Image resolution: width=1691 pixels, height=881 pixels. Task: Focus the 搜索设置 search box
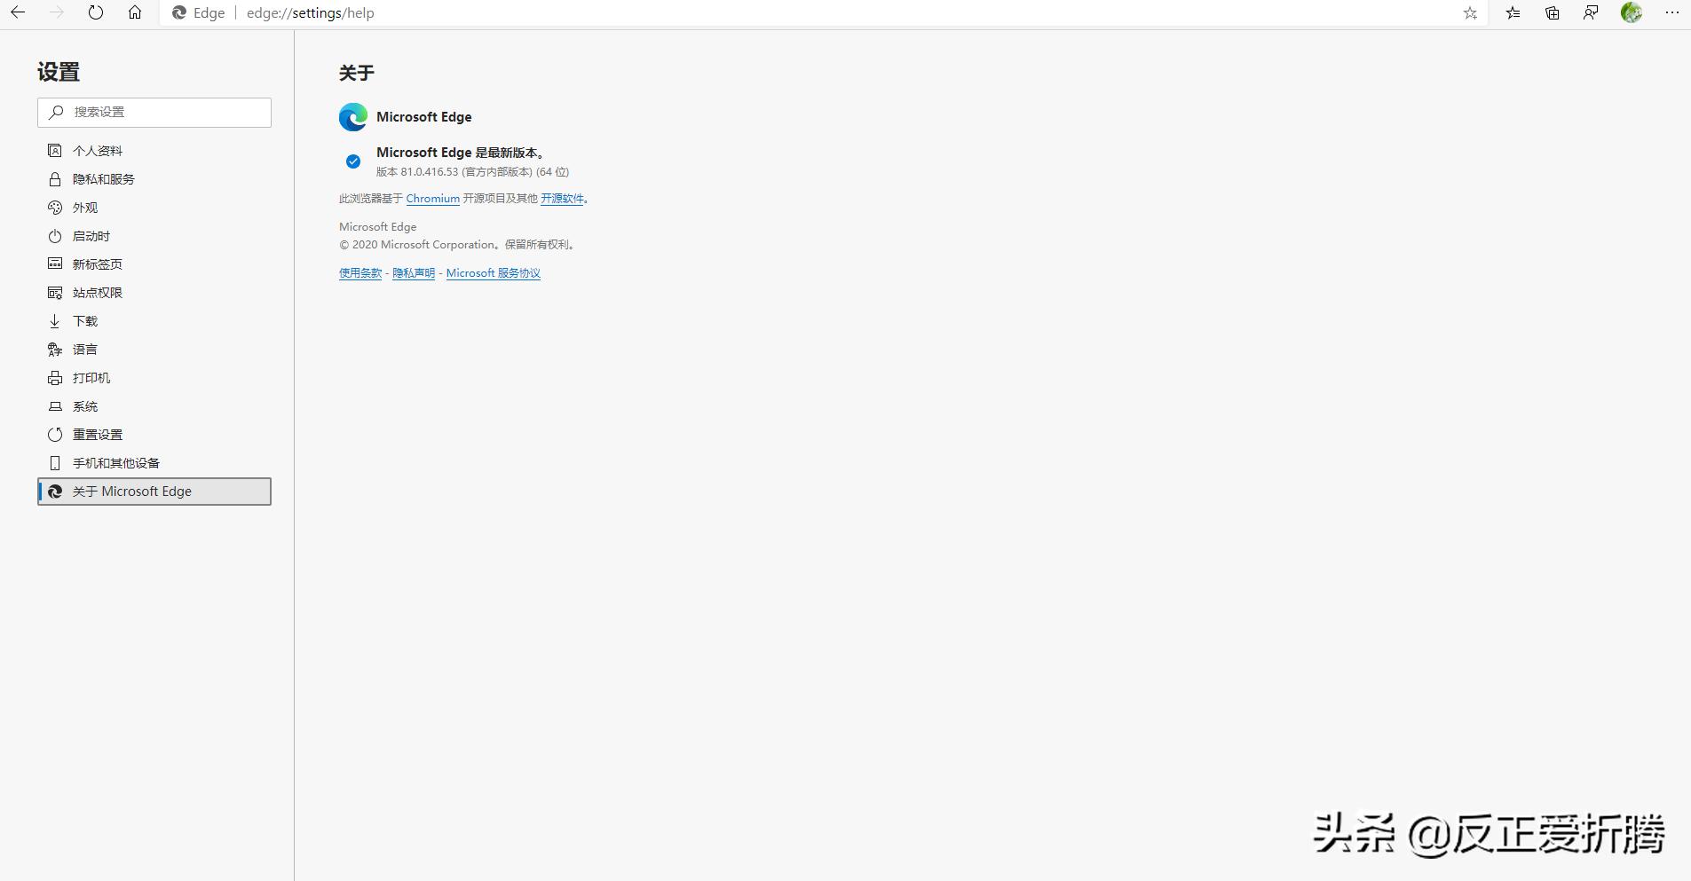pyautogui.click(x=154, y=113)
